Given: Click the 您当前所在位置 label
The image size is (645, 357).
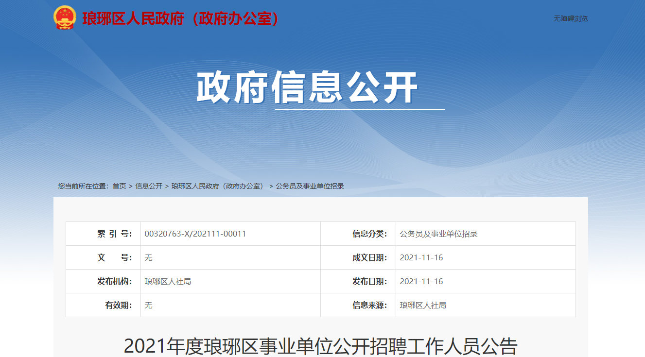Looking at the screenshot, I should coord(83,186).
